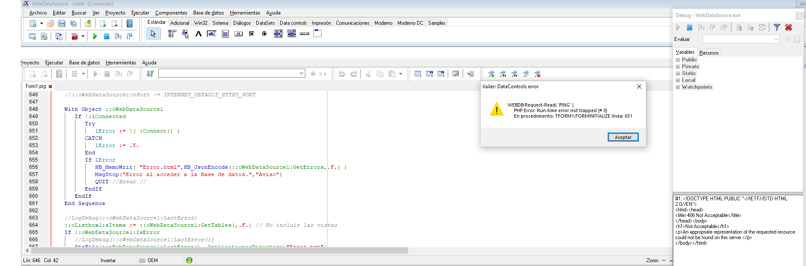Switch to the Moderno DC tab

pos(410,23)
